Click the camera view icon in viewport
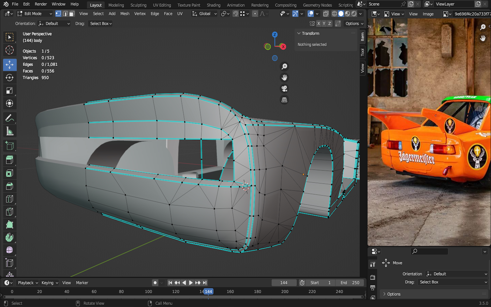Image resolution: width=491 pixels, height=307 pixels. [x=284, y=89]
